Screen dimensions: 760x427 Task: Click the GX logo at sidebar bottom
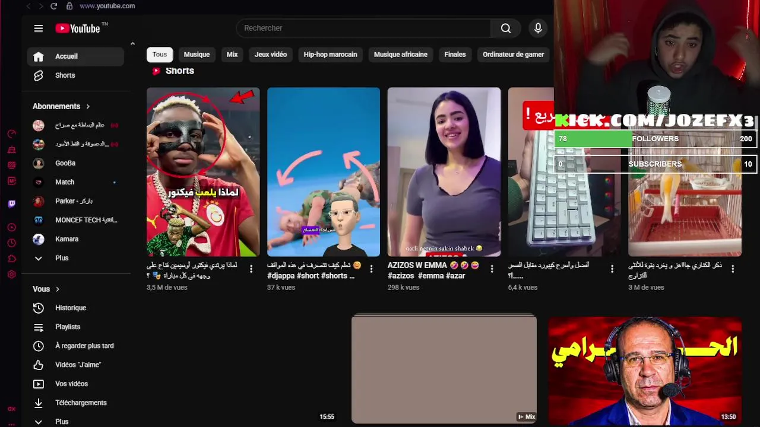11,409
